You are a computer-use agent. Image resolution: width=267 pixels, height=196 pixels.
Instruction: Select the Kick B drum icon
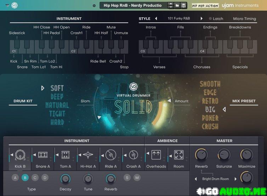point(20,155)
